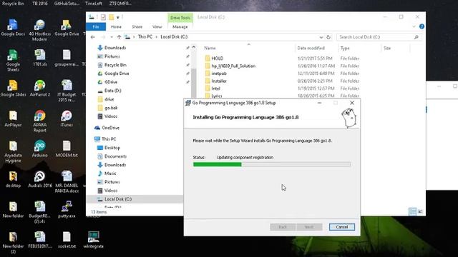
Task: Open 4G Hostless Modem desktop icon
Action: [x=40, y=30]
